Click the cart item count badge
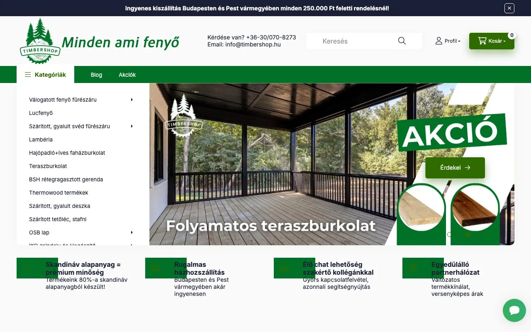531x332 pixels. click(512, 35)
